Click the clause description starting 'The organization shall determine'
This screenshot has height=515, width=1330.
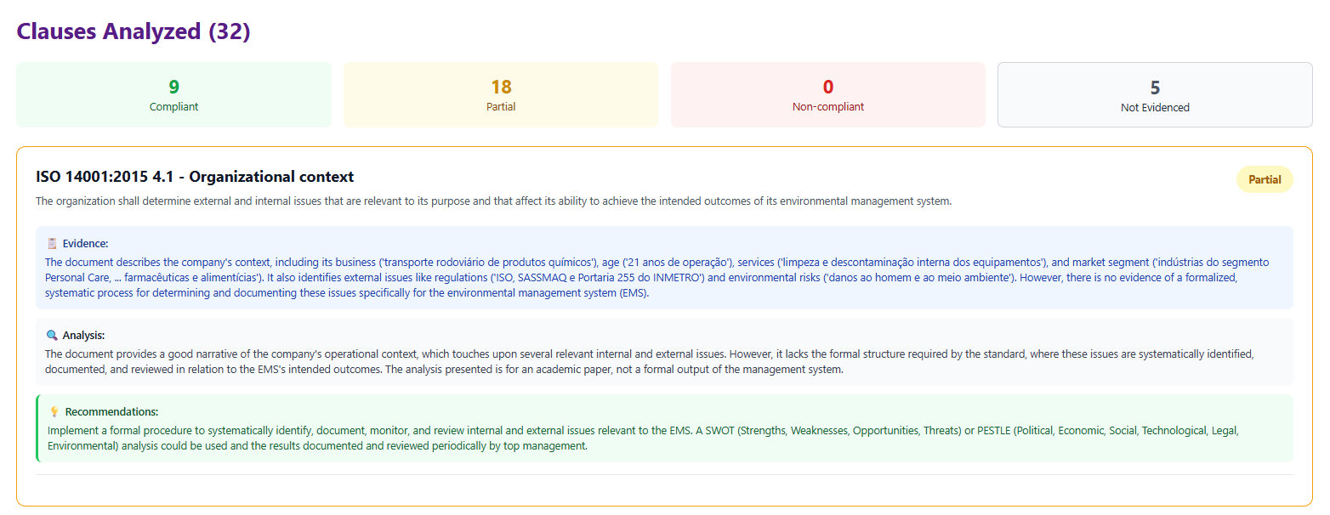[x=493, y=201]
